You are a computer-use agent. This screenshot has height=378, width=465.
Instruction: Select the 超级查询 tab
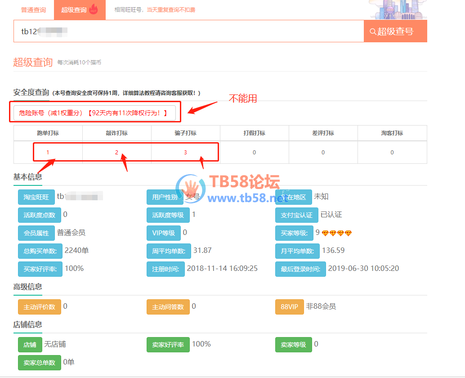point(74,10)
